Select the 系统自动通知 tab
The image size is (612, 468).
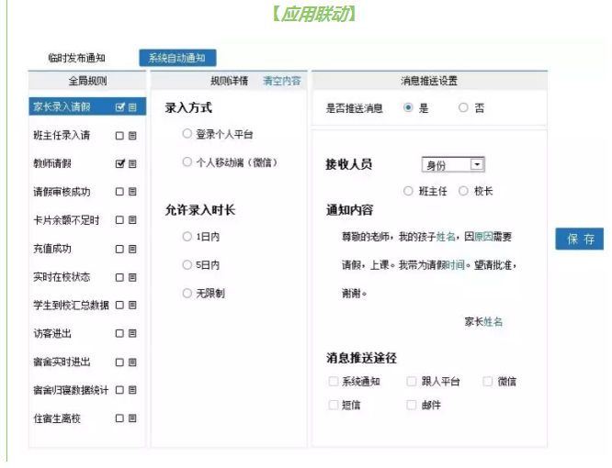click(177, 58)
